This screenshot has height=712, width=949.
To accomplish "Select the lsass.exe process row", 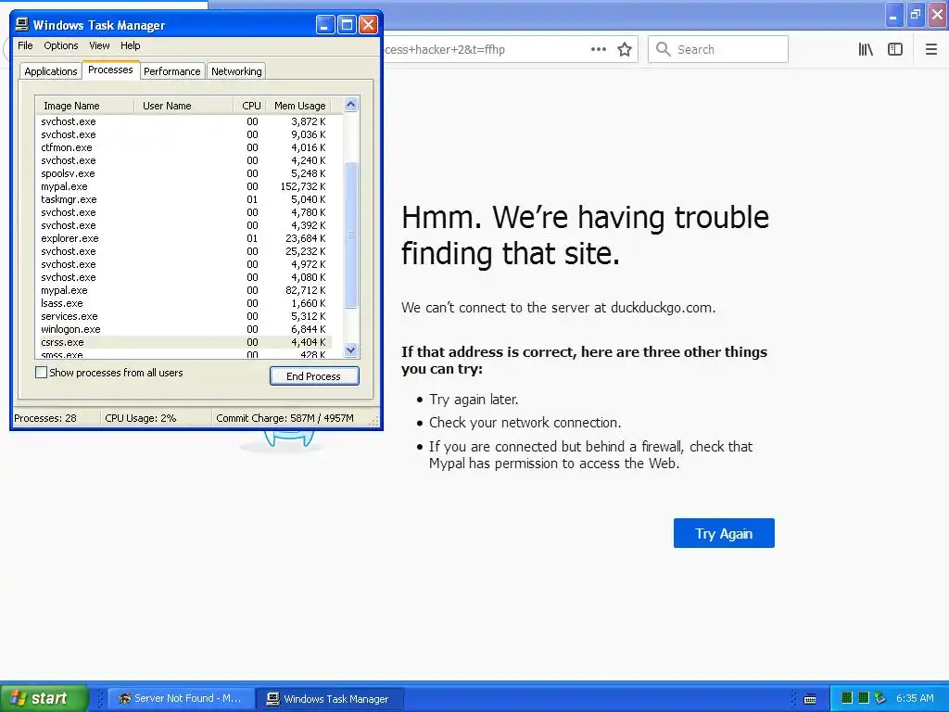I will tap(184, 303).
